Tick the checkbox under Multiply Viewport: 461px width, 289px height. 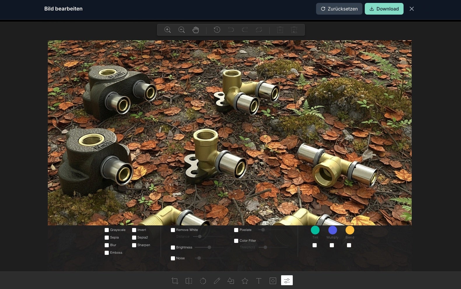coord(332,245)
